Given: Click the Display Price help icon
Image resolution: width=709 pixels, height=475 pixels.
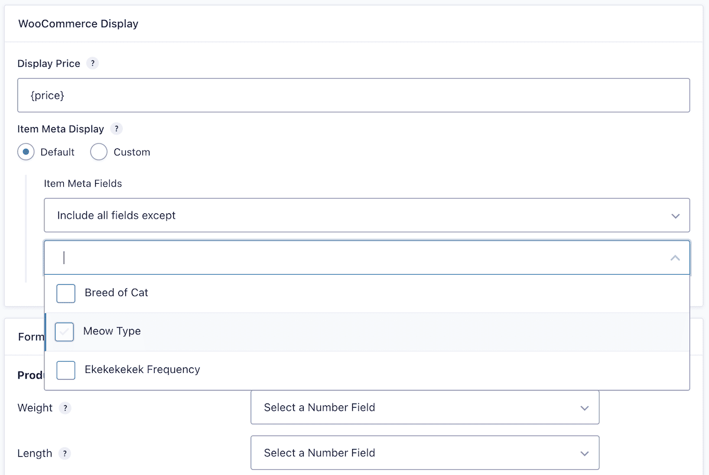Looking at the screenshot, I should [92, 63].
